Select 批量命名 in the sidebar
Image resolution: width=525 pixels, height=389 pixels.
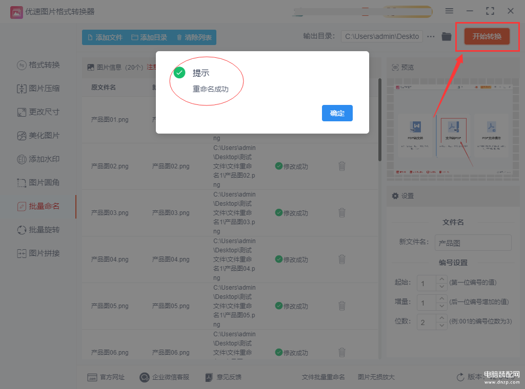coord(38,206)
